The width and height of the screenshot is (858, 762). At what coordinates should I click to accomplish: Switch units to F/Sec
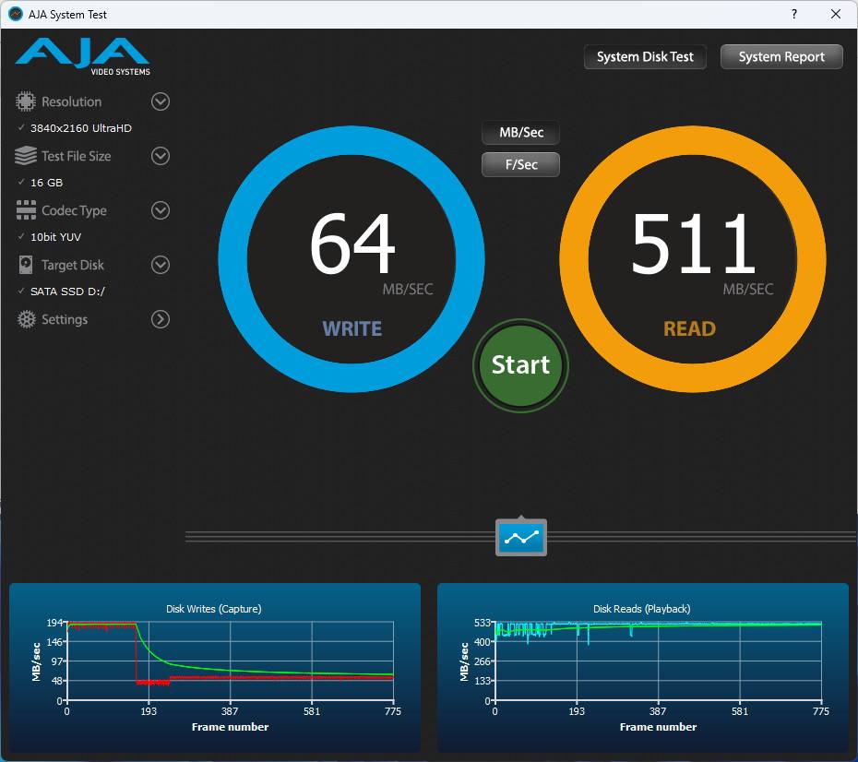pyautogui.click(x=521, y=164)
